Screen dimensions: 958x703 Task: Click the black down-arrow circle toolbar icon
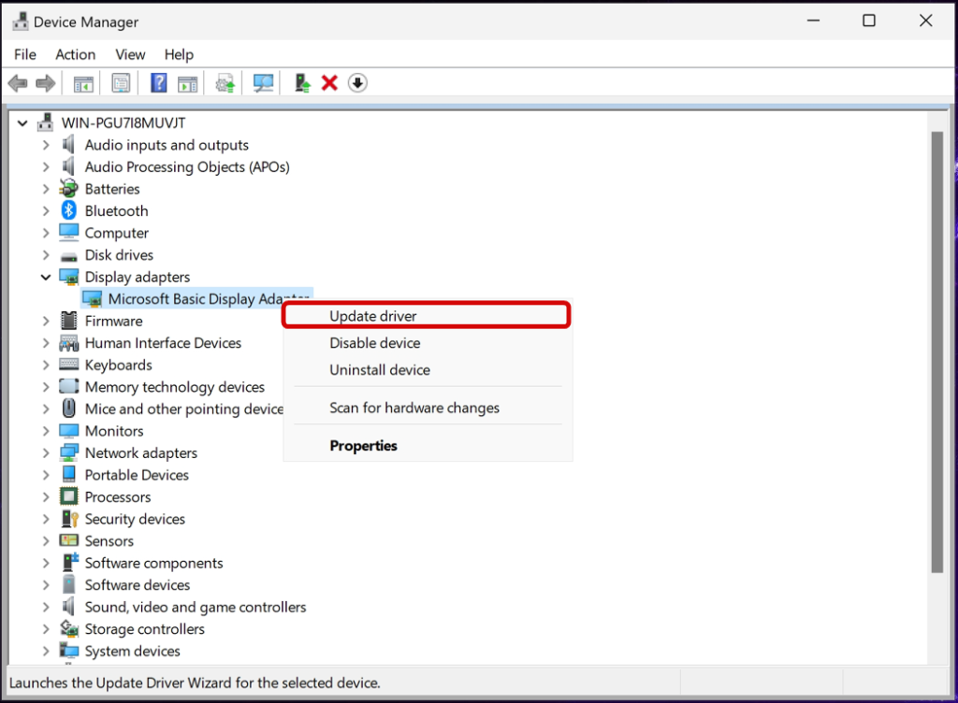coord(357,83)
